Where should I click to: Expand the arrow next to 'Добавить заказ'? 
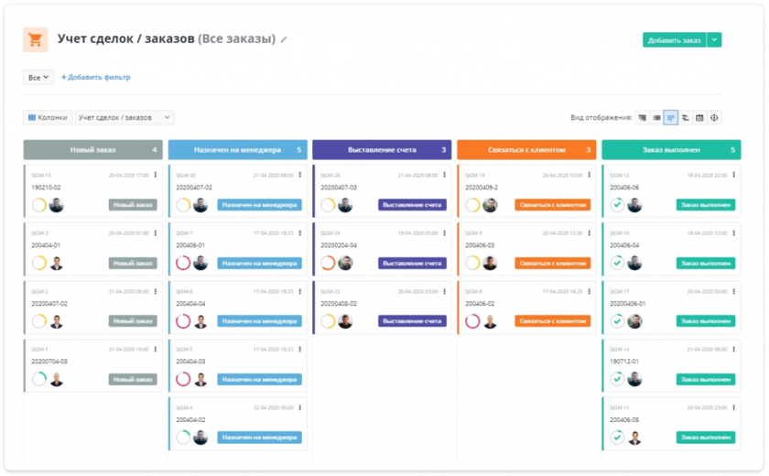pyautogui.click(x=715, y=39)
